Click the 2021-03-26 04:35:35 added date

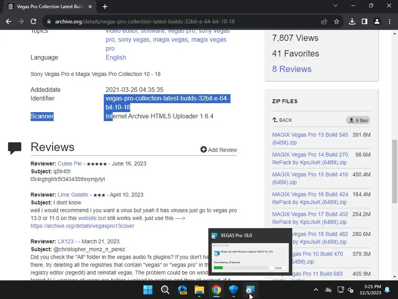(134, 90)
